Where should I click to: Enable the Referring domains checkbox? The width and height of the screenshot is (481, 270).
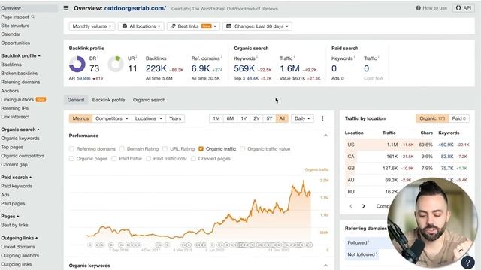(x=71, y=149)
